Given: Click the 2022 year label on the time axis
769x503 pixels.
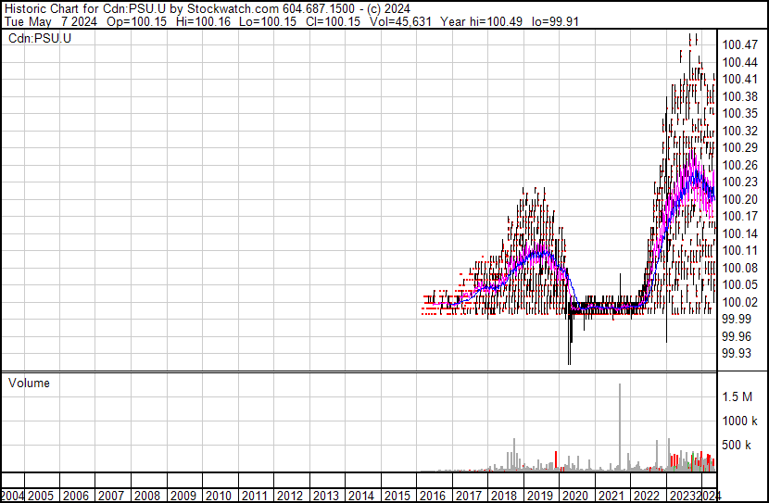Looking at the screenshot, I should tap(647, 497).
